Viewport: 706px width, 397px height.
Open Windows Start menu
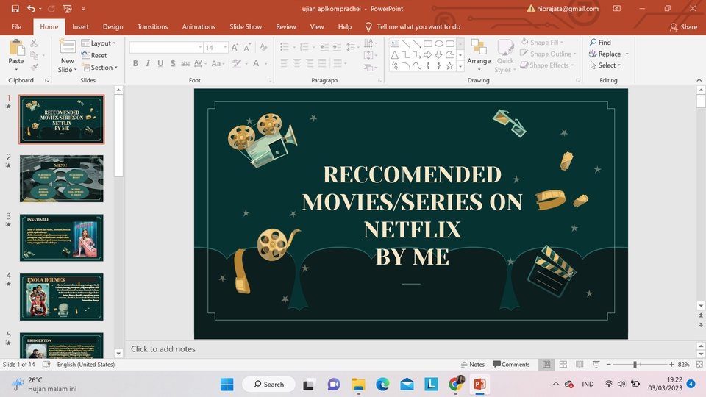[x=227, y=384]
